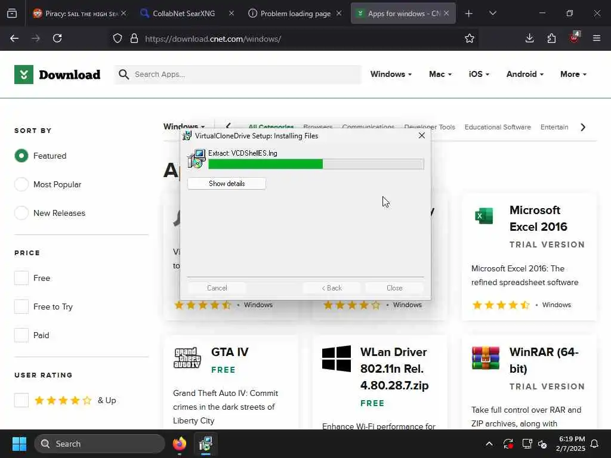Open the Firefox hamburger menu

click(x=596, y=39)
